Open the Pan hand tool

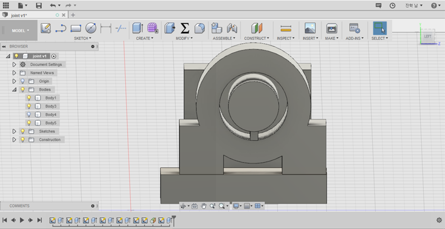pos(204,206)
